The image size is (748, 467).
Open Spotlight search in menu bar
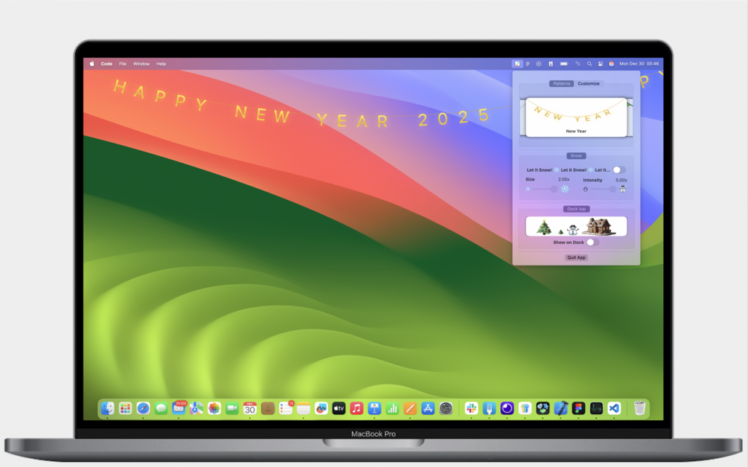pyautogui.click(x=589, y=64)
